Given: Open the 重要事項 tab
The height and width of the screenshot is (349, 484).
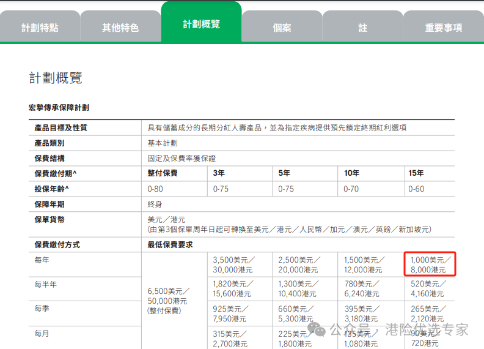Looking at the screenshot, I should [444, 27].
